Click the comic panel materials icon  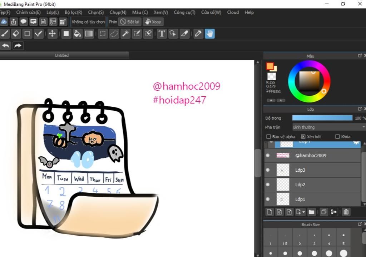(53, 22)
